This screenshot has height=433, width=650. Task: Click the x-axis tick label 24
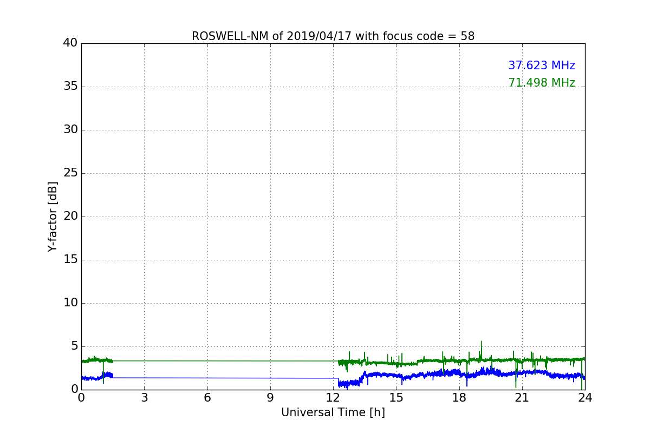pyautogui.click(x=585, y=398)
